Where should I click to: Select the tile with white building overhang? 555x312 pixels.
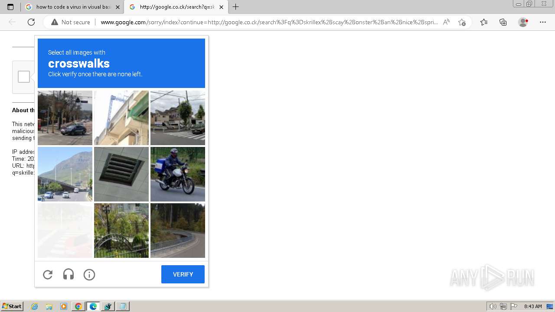[121, 118]
